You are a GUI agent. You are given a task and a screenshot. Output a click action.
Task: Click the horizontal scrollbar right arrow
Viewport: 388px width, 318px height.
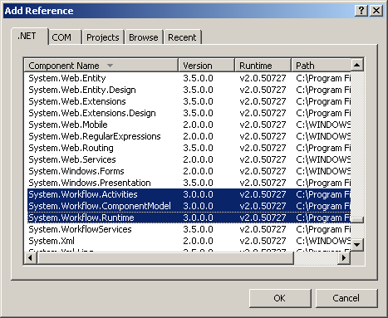pos(344,258)
